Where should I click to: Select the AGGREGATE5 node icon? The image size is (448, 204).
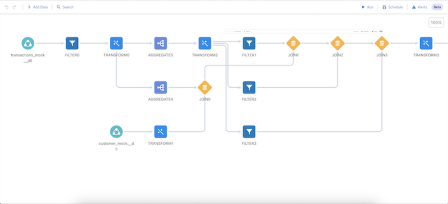(161, 44)
